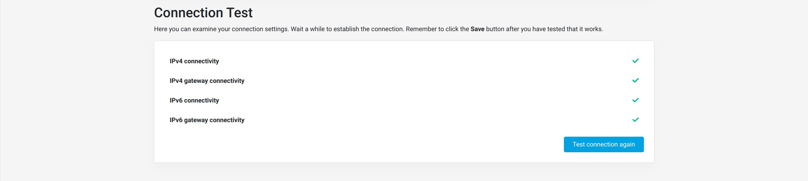Select the IPv4 gateway connectivity label

click(207, 81)
